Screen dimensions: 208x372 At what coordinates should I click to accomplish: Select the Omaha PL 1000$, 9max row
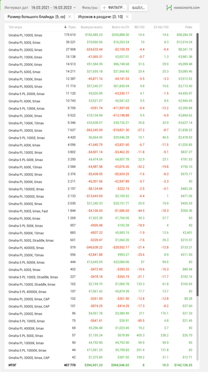(x=100, y=153)
